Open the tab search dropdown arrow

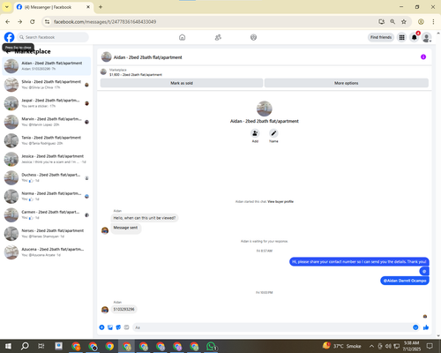point(7,7)
